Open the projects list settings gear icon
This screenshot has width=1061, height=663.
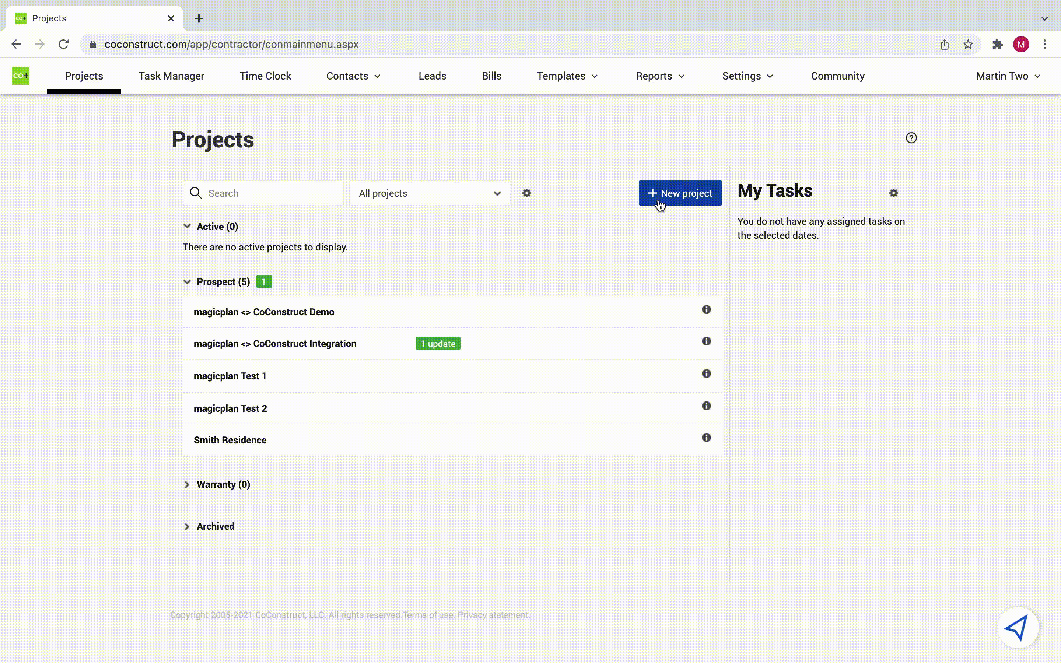526,193
